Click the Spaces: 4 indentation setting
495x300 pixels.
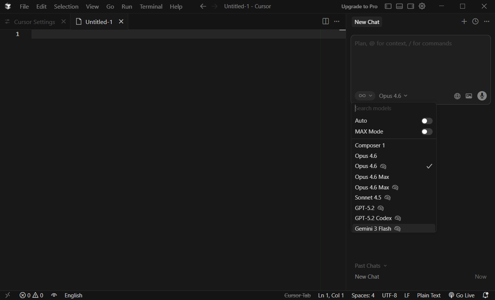click(x=363, y=295)
